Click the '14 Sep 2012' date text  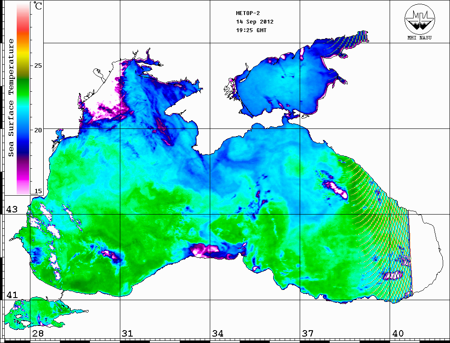coord(255,22)
